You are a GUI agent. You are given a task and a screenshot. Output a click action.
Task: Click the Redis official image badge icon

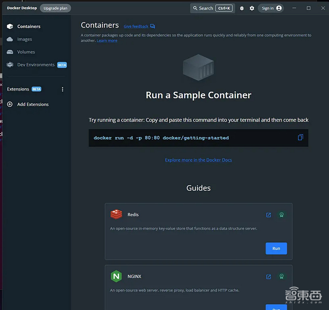[x=281, y=215]
